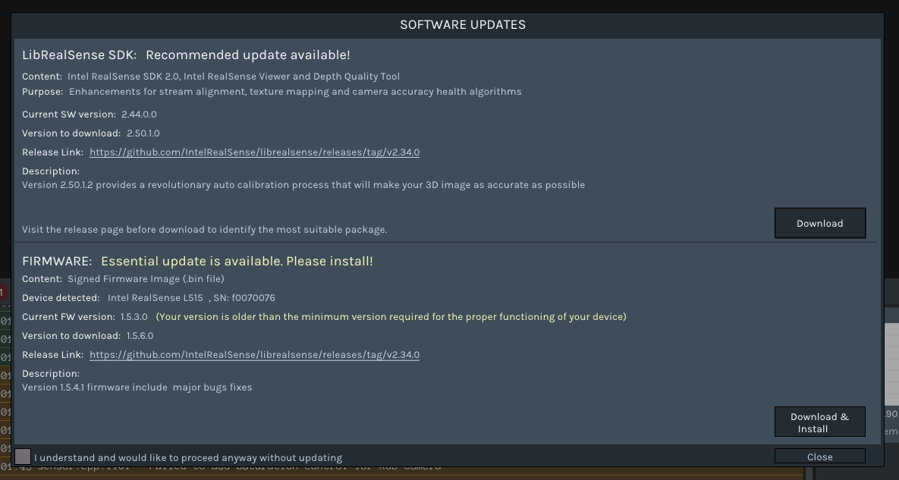899x480 pixels.
Task: Check 'proceed anyway without updating' checkbox
Action: pyautogui.click(x=23, y=456)
